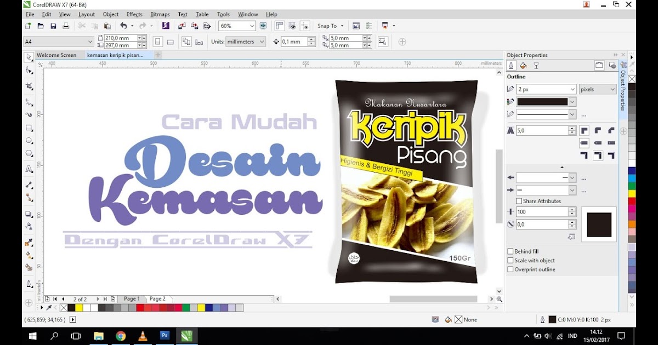
Task: Click the Page 2 tab
Action: coord(157,299)
